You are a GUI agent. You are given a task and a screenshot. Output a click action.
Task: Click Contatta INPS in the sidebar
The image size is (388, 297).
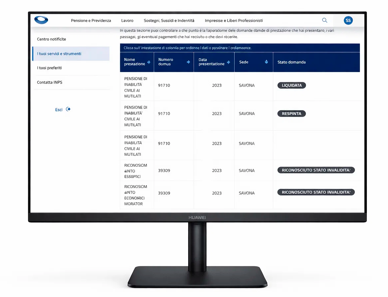[49, 82]
